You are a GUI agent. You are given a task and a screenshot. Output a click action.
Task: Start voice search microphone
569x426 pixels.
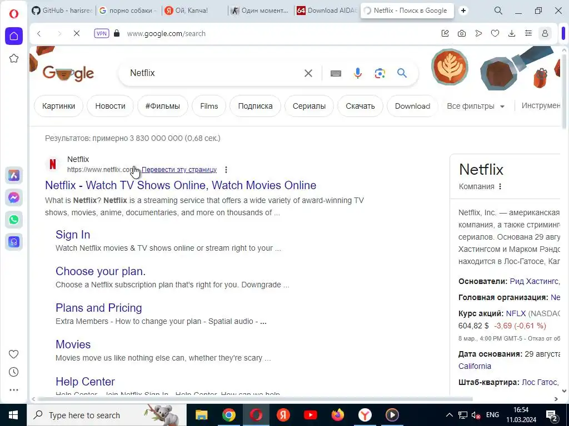coord(357,73)
